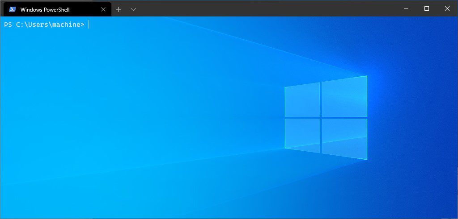Select the Windows PowerShell tab
458x219 pixels.
coord(57,9)
